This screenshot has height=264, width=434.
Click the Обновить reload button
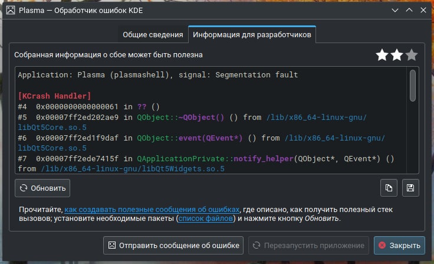pyautogui.click(x=42, y=188)
